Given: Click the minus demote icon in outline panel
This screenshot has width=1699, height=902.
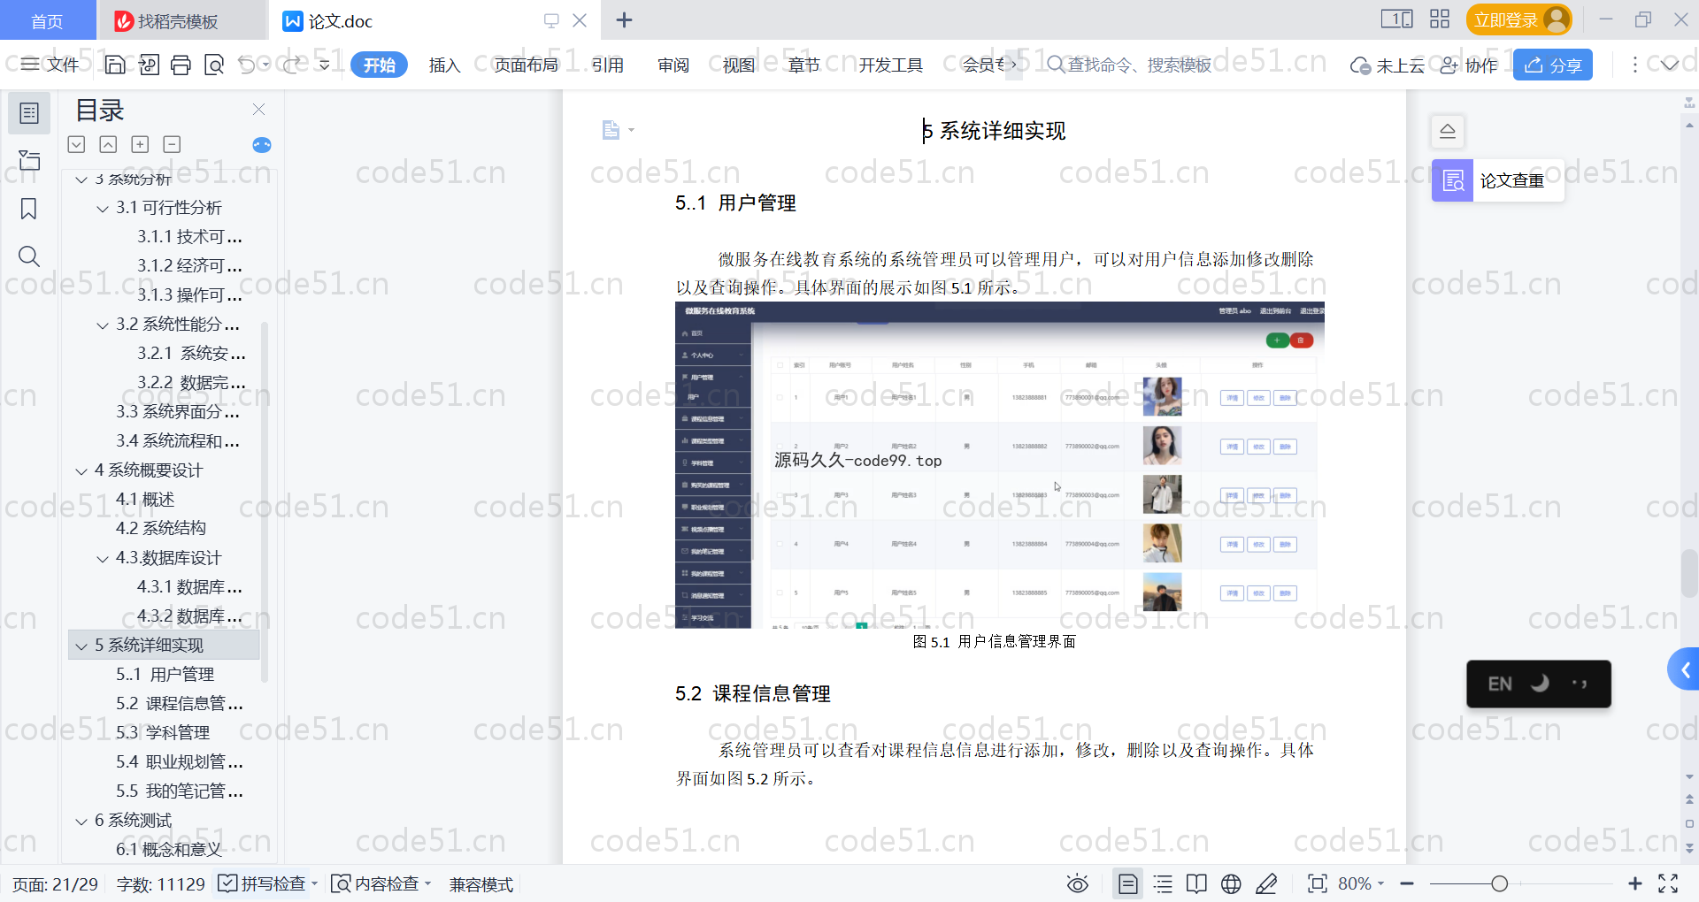Looking at the screenshot, I should [172, 144].
